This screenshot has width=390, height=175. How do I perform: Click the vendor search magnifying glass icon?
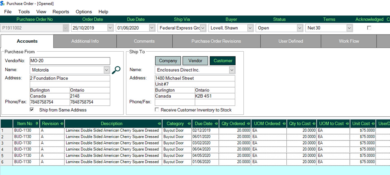(x=116, y=70)
